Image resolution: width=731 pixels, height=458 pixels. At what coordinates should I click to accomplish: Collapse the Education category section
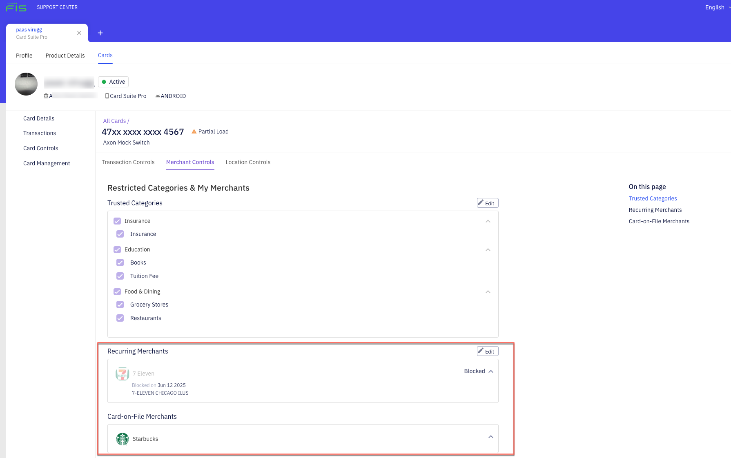coord(488,250)
